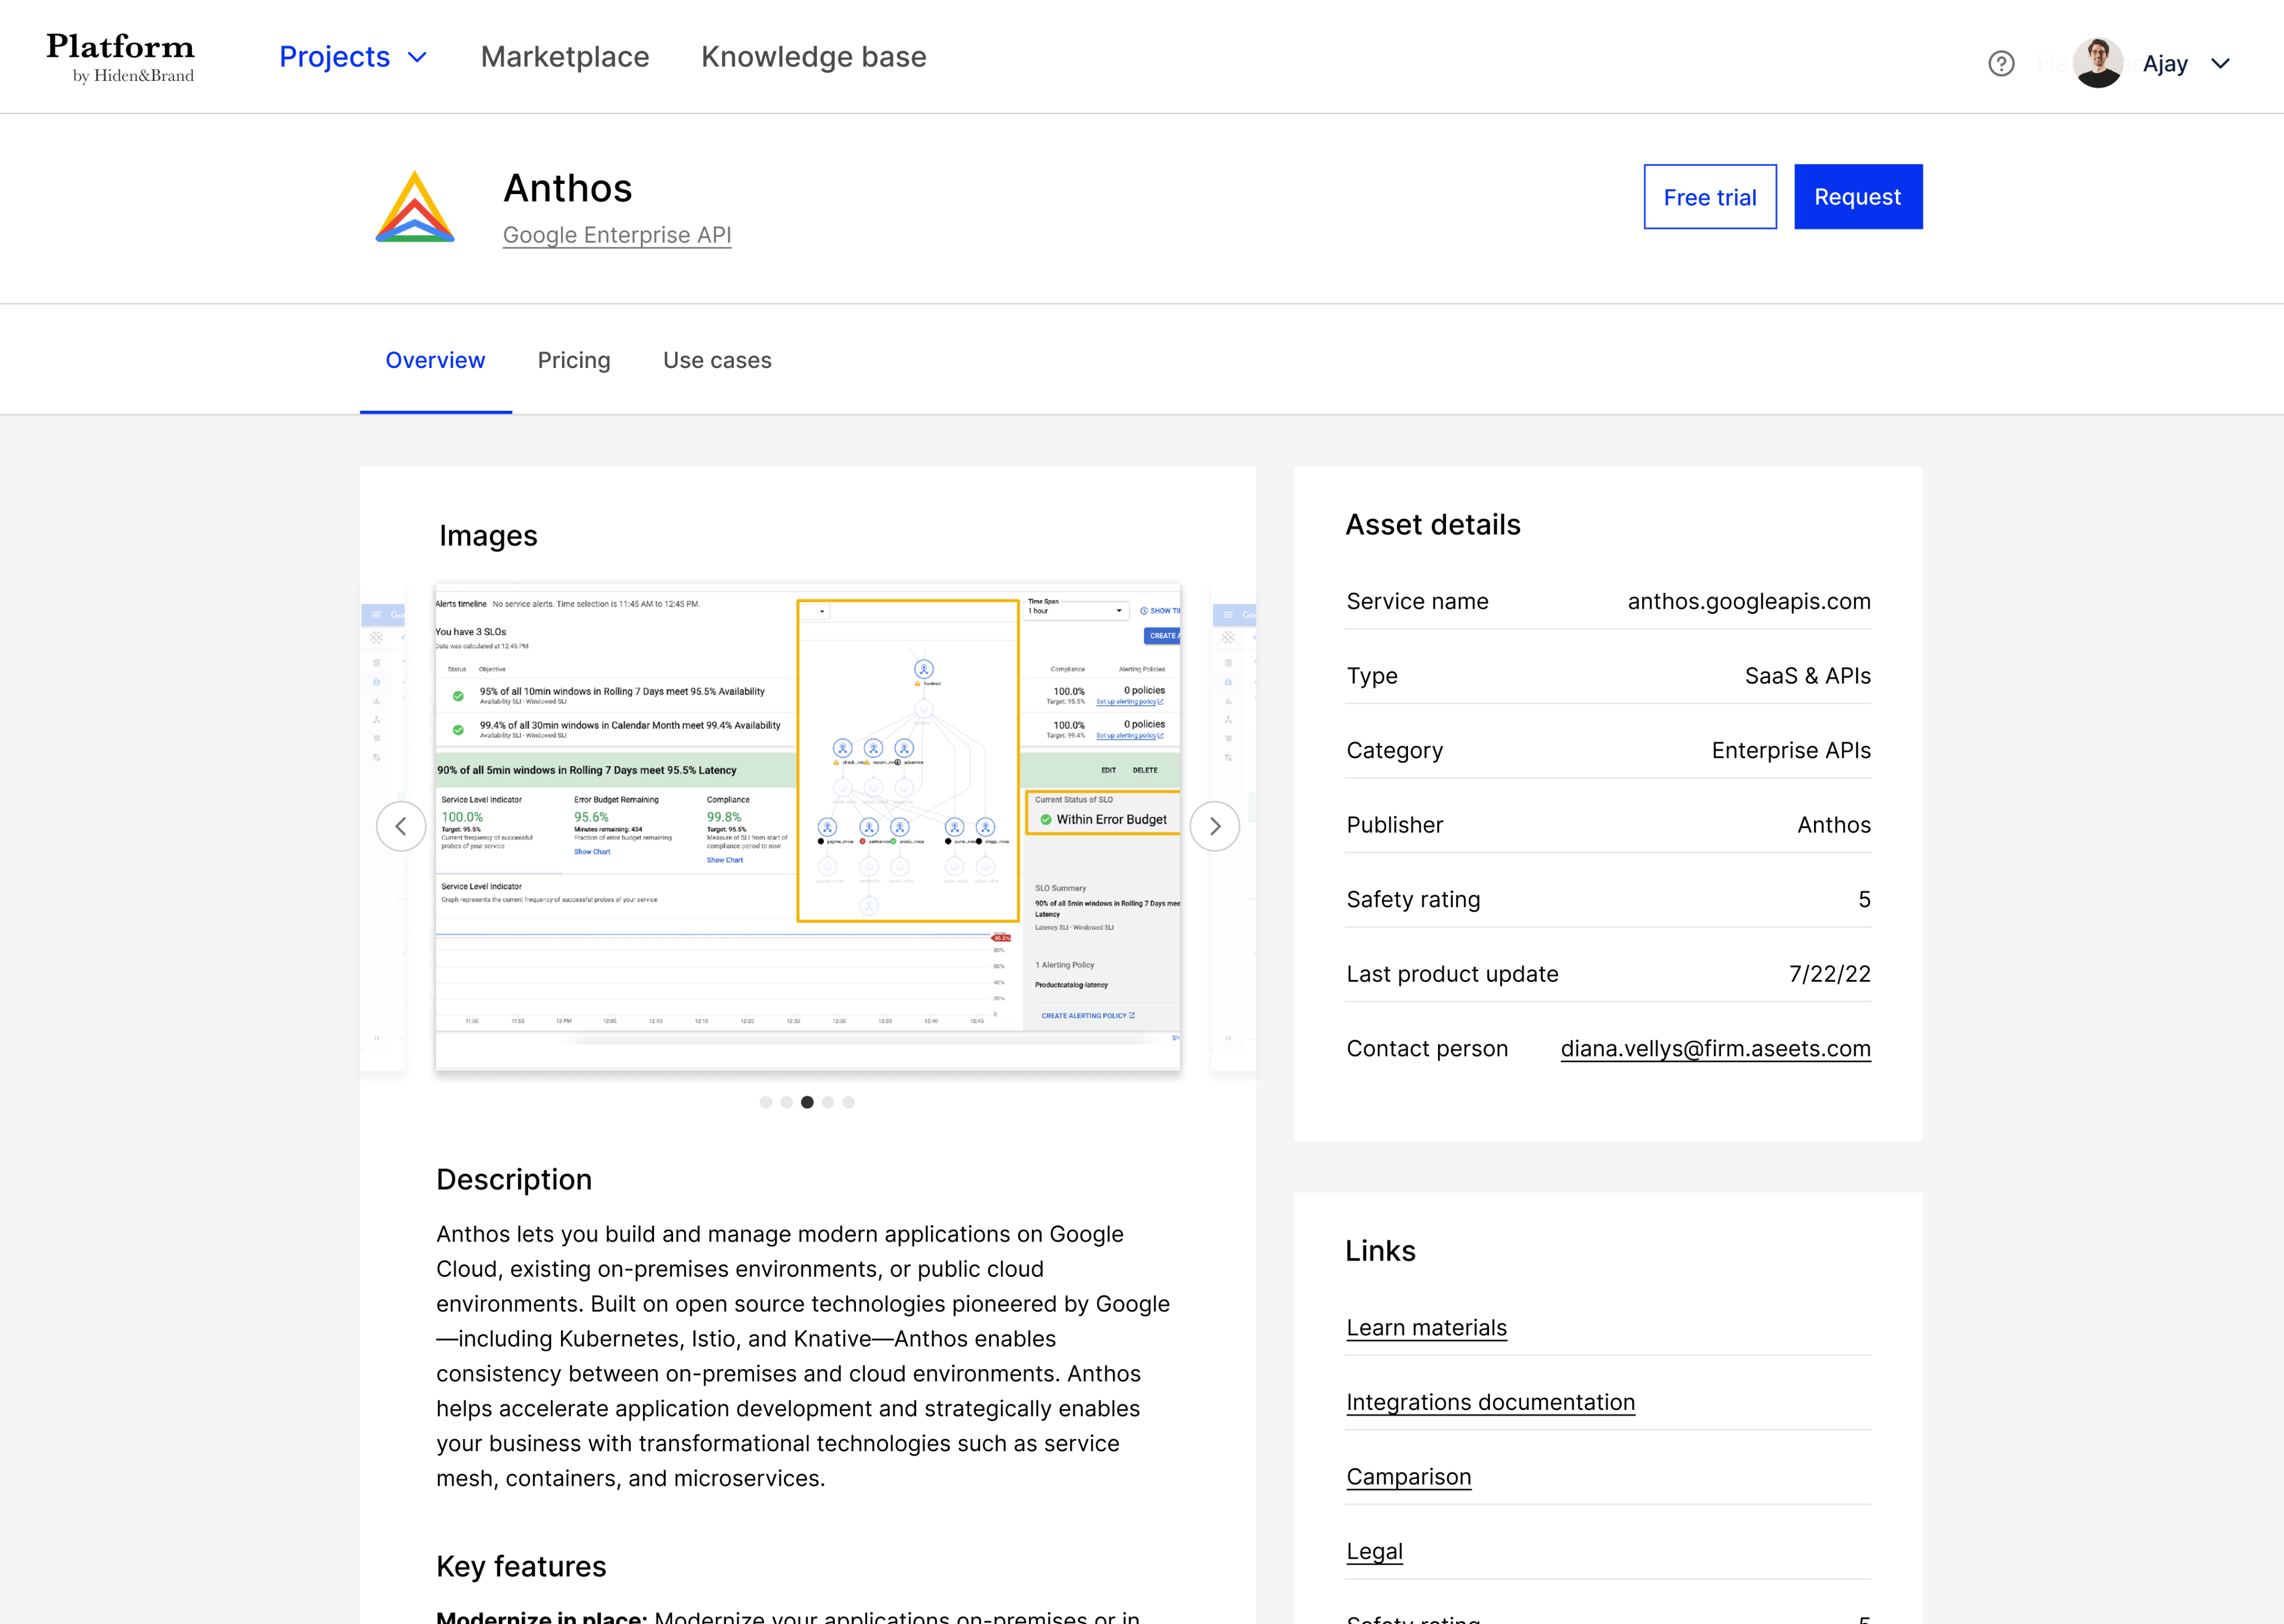Select the second carousel dot

pos(787,1102)
